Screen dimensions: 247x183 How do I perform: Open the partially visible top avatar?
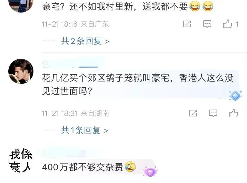pyautogui.click(x=21, y=6)
